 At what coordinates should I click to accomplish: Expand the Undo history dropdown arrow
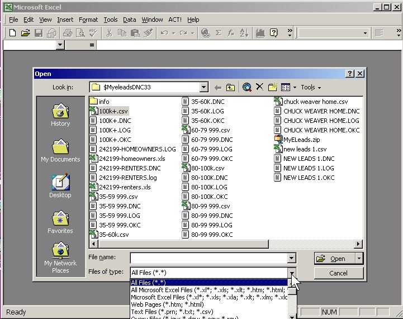[x=174, y=33]
